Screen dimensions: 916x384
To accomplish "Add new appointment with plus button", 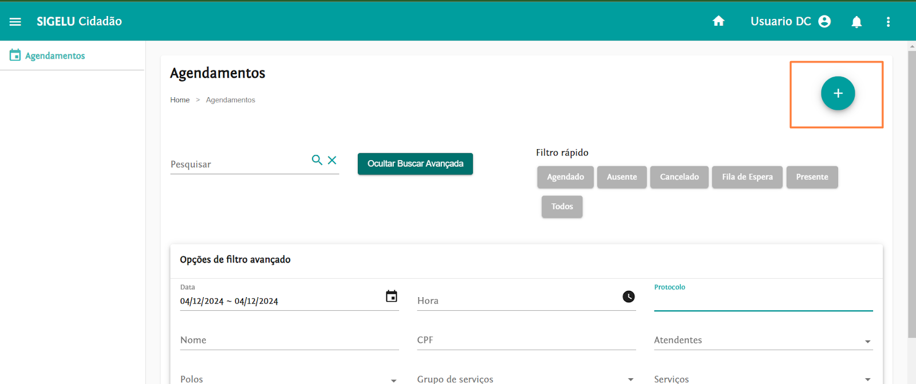I will [x=838, y=93].
